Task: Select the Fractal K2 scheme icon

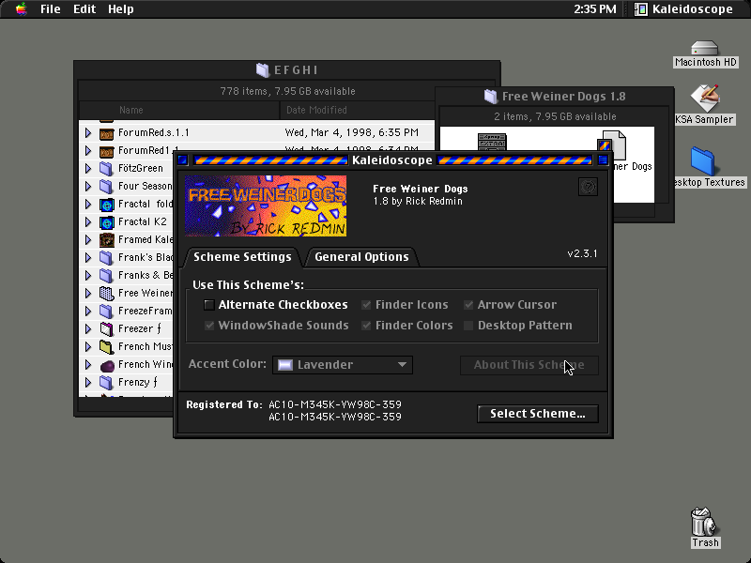Action: pos(106,222)
